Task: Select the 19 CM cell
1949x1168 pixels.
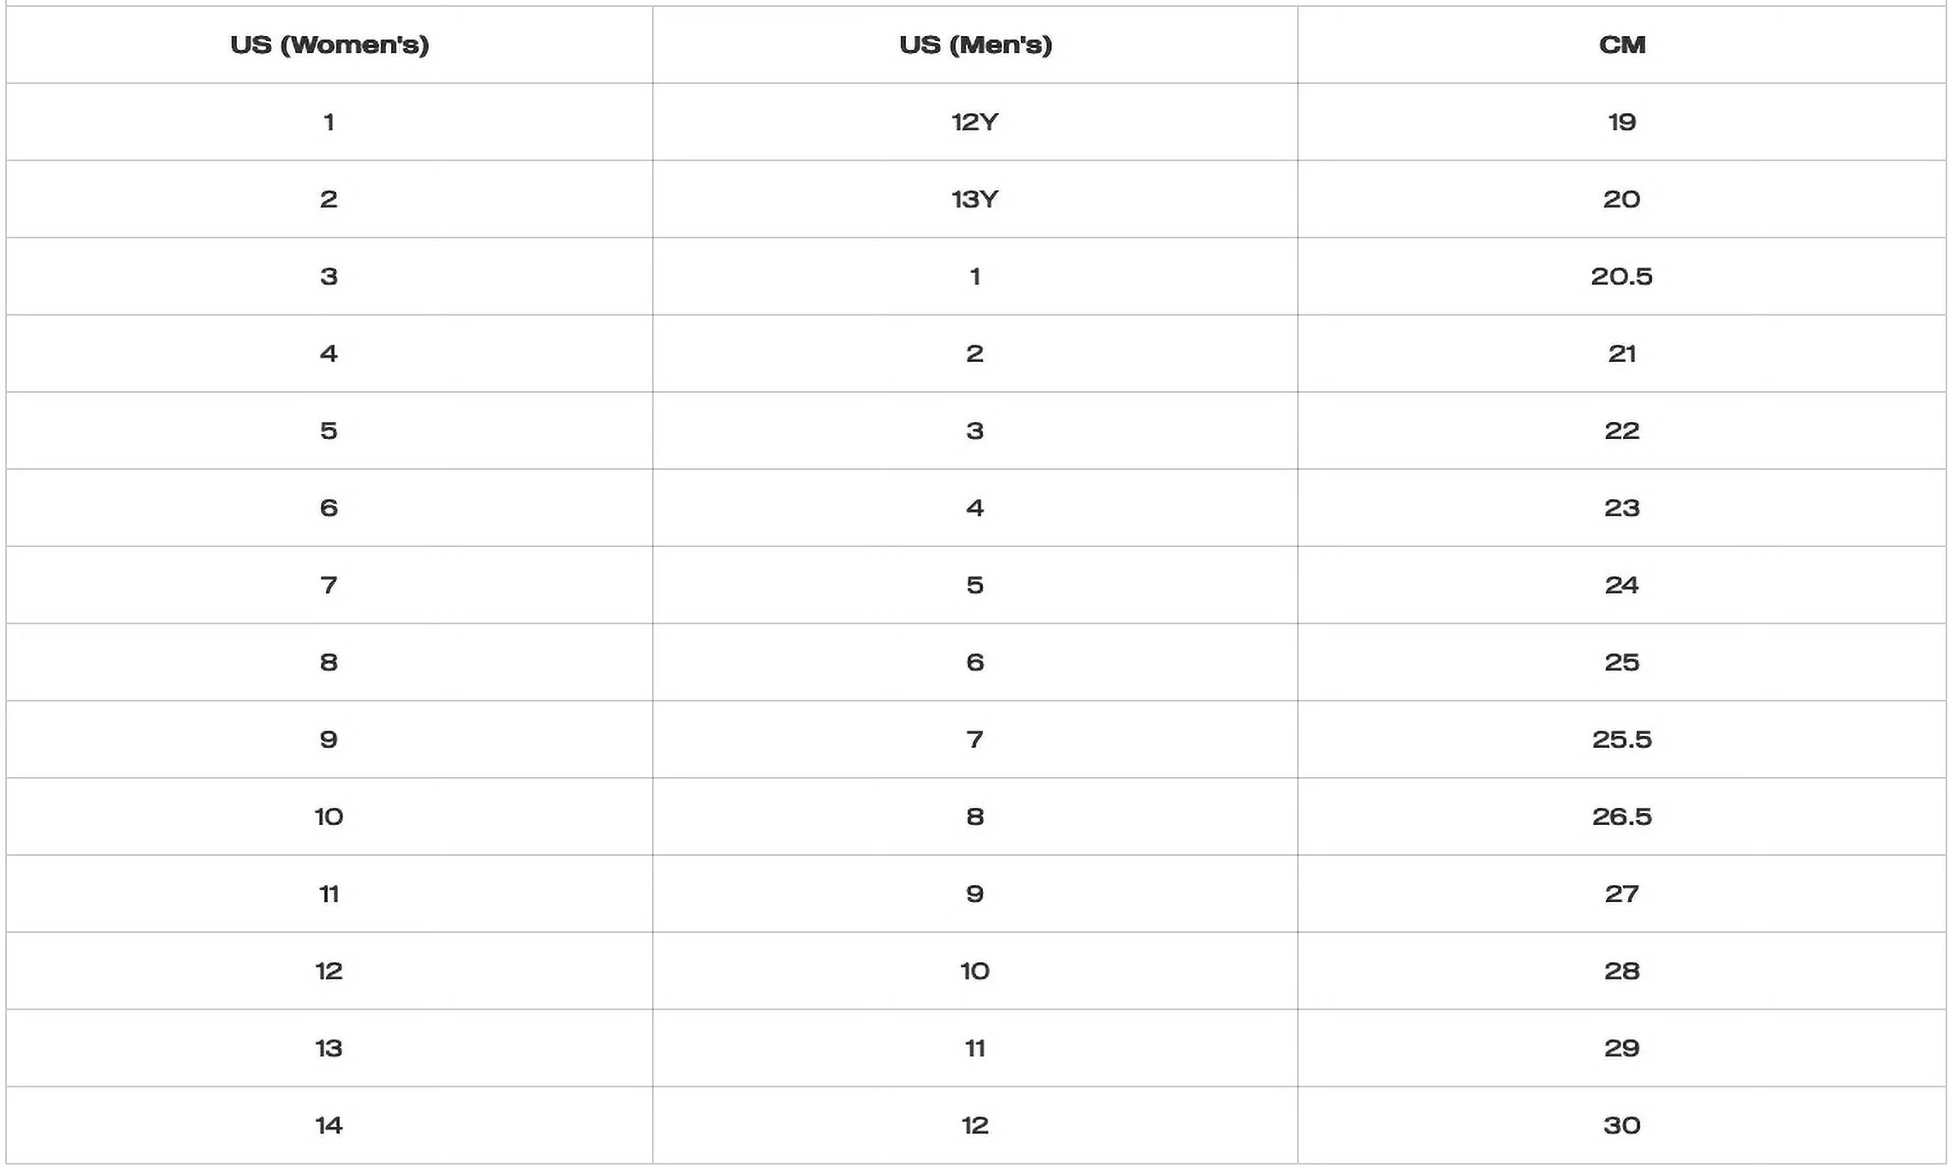Action: pyautogui.click(x=1621, y=122)
